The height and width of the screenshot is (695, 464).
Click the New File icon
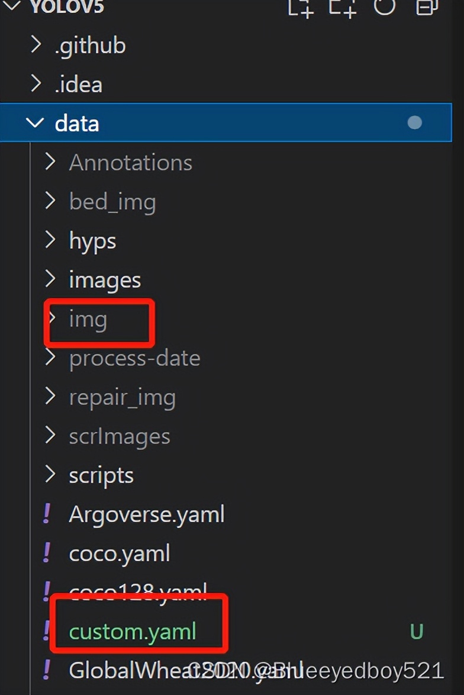click(x=300, y=7)
